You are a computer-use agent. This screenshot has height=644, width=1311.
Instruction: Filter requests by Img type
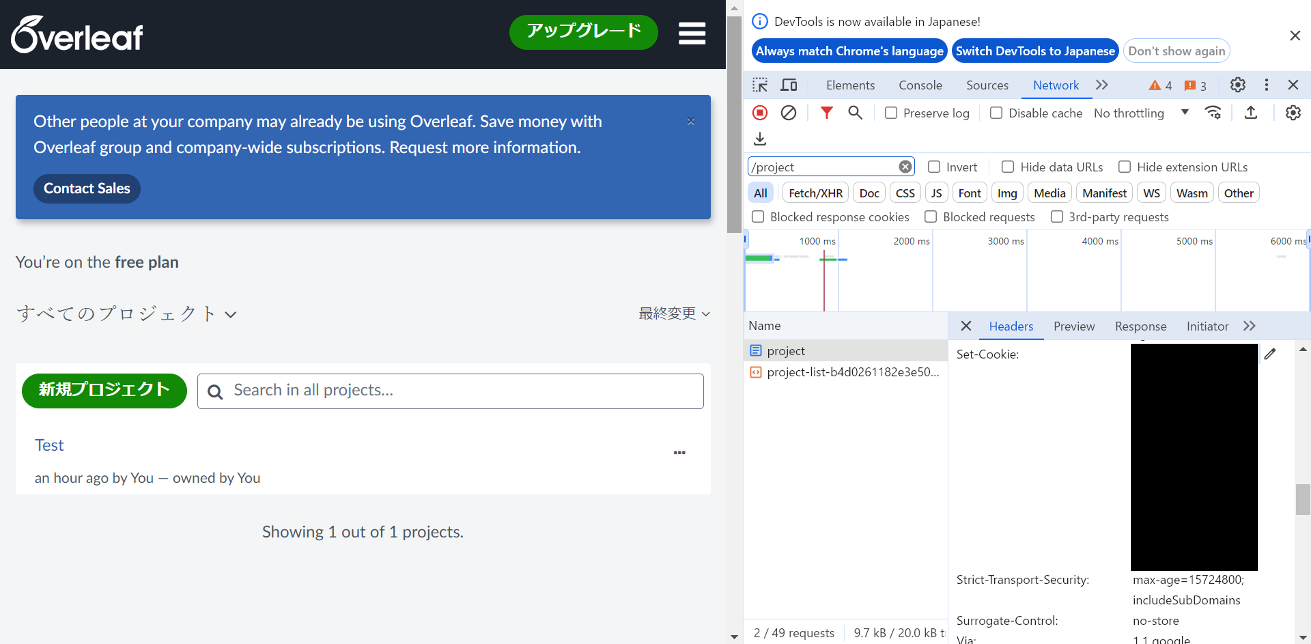tap(1007, 193)
